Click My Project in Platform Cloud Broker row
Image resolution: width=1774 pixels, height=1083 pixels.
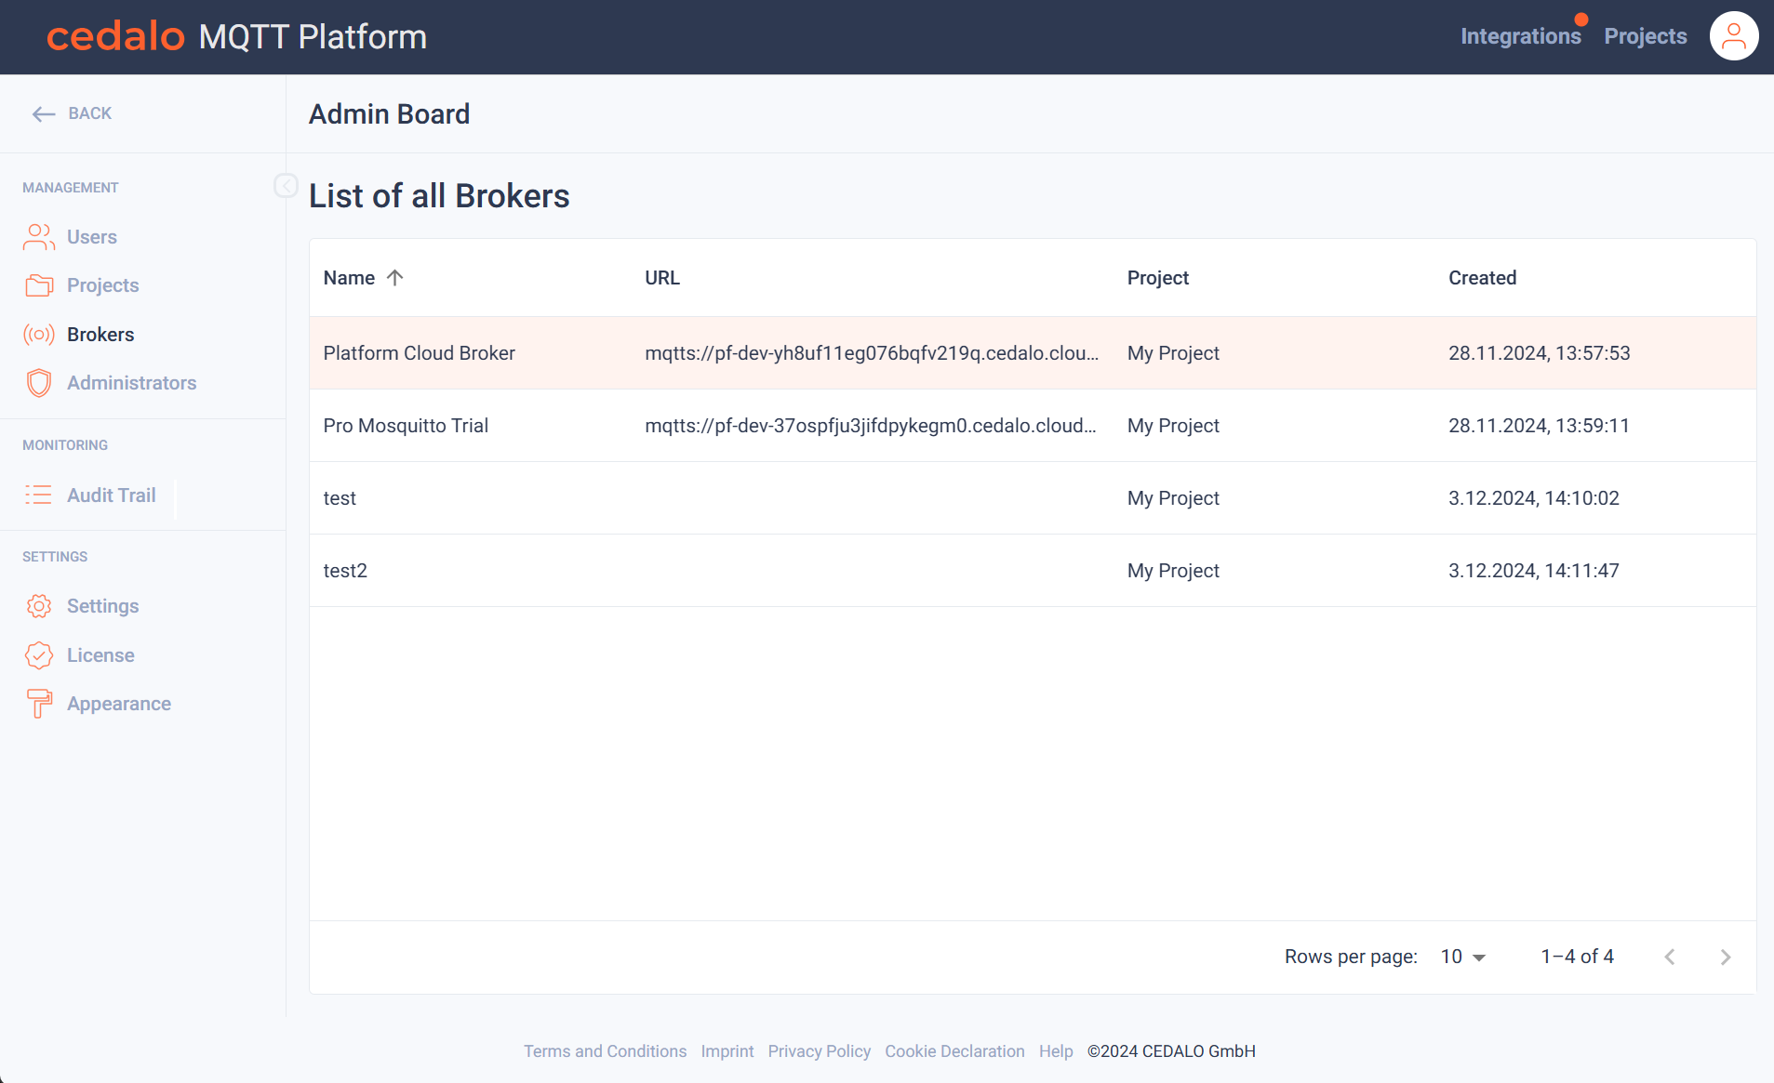click(1173, 353)
